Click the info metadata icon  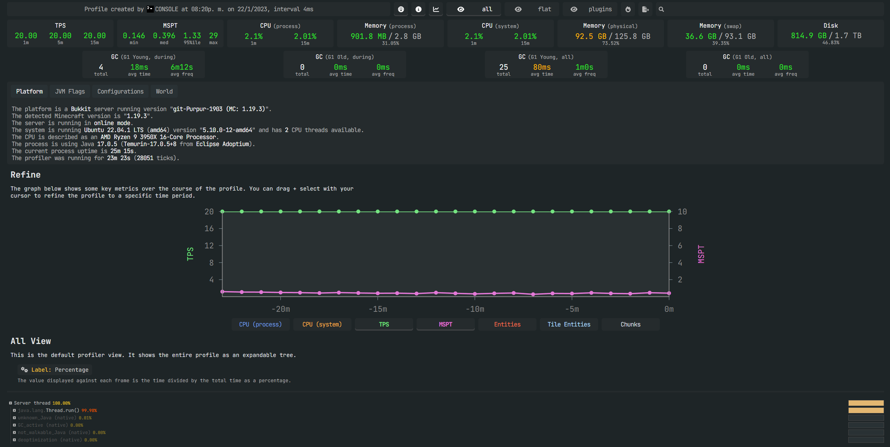[418, 9]
